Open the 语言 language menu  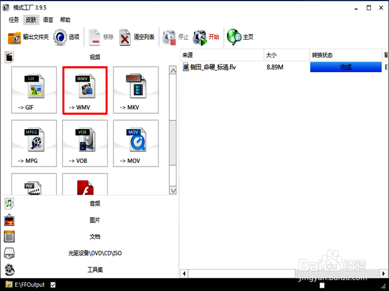[x=47, y=20]
